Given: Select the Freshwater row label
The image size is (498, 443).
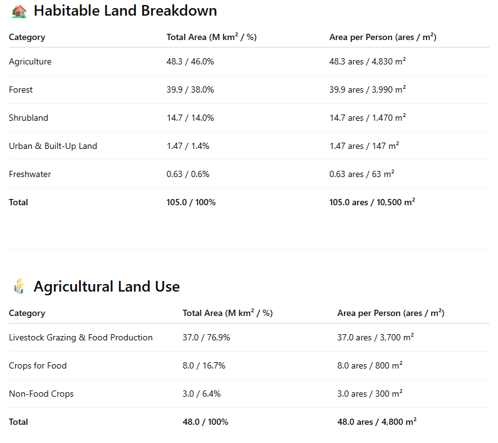Looking at the screenshot, I should (29, 174).
